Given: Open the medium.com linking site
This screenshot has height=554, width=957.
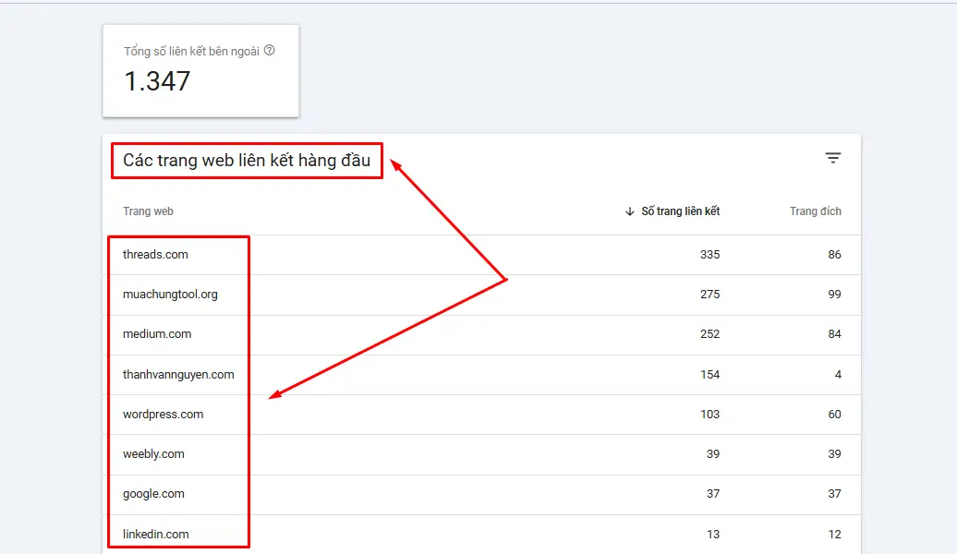Looking at the screenshot, I should point(157,334).
